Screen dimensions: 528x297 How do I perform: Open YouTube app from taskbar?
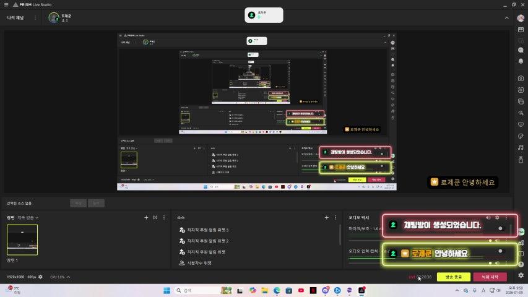(x=301, y=290)
